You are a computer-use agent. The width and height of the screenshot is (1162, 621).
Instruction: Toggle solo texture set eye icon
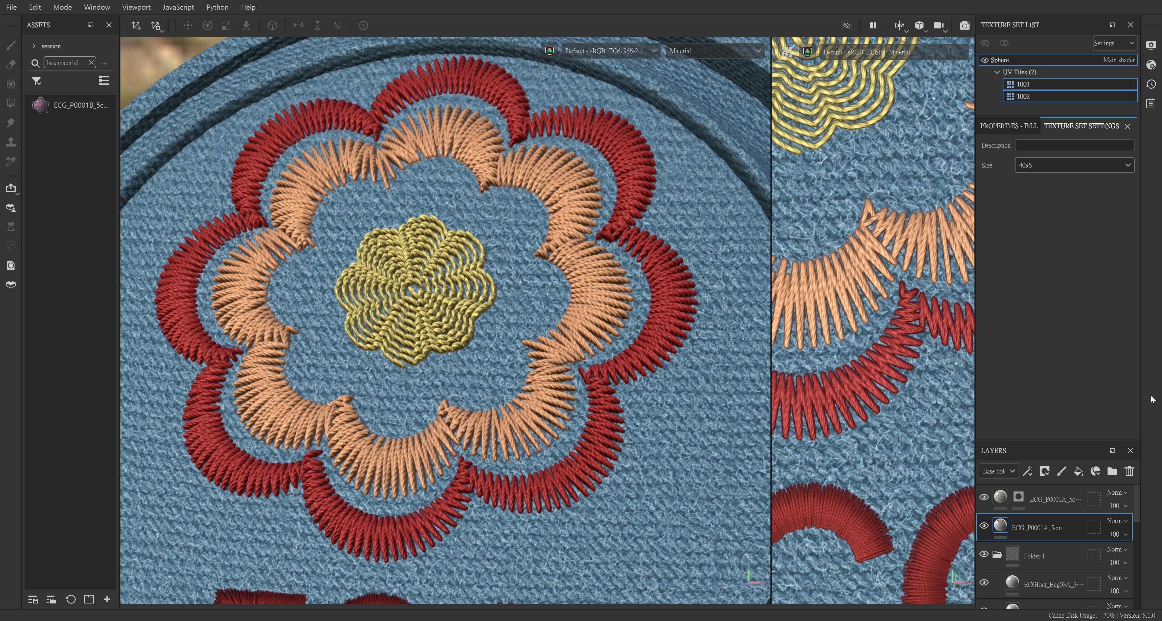click(x=1004, y=43)
